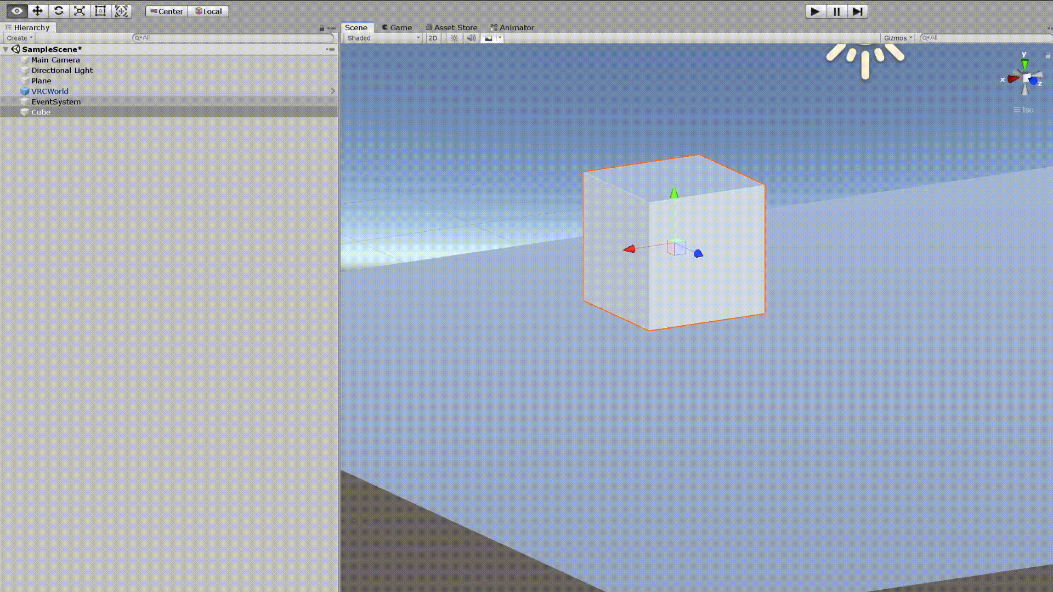This screenshot has height=592, width=1053.
Task: Mute scene audio toggle
Action: (x=471, y=38)
